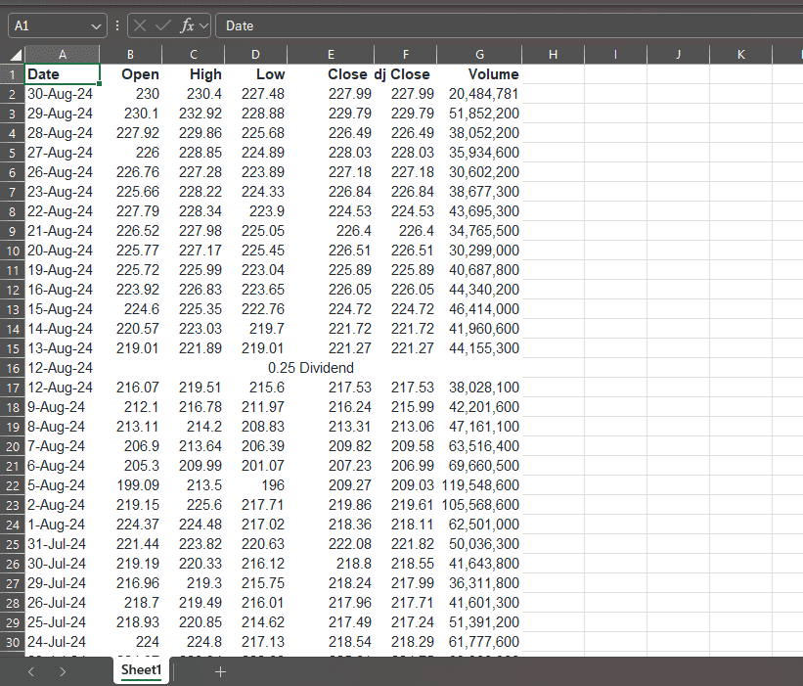Select column D header
This screenshot has width=803, height=686.
point(255,55)
